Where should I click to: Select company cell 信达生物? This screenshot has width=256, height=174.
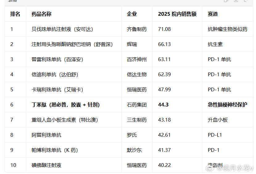pos(137,75)
